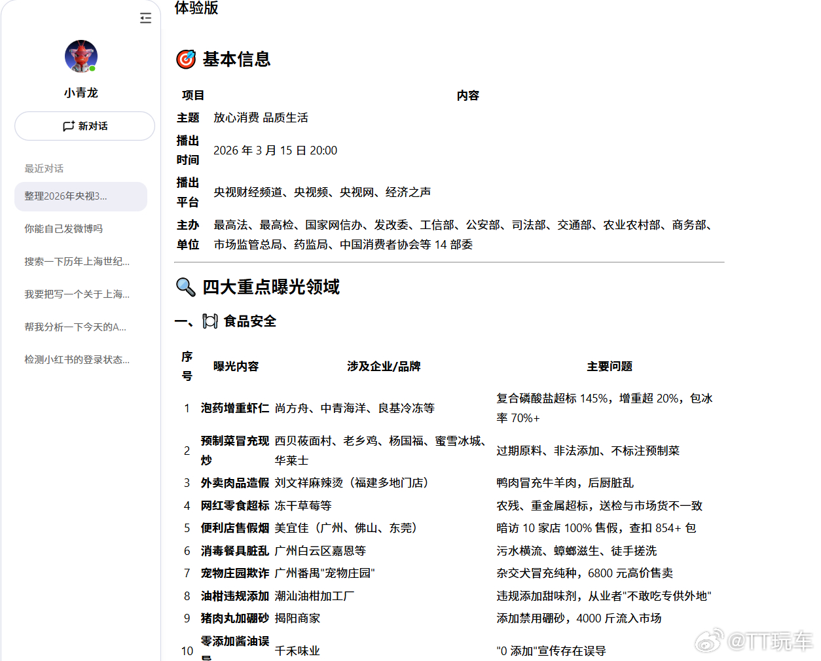
Task: Click the 油柑违规添加 cell
Action: point(235,596)
